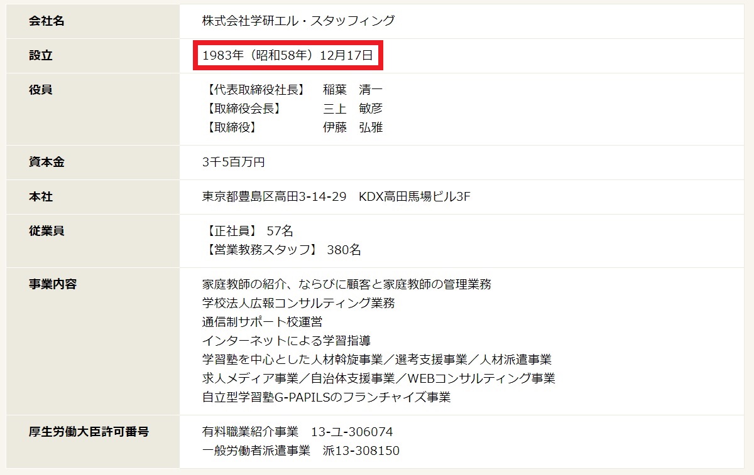The height and width of the screenshot is (475, 754).
Task: Select the capital value 3千5百万円
Action: pos(234,162)
